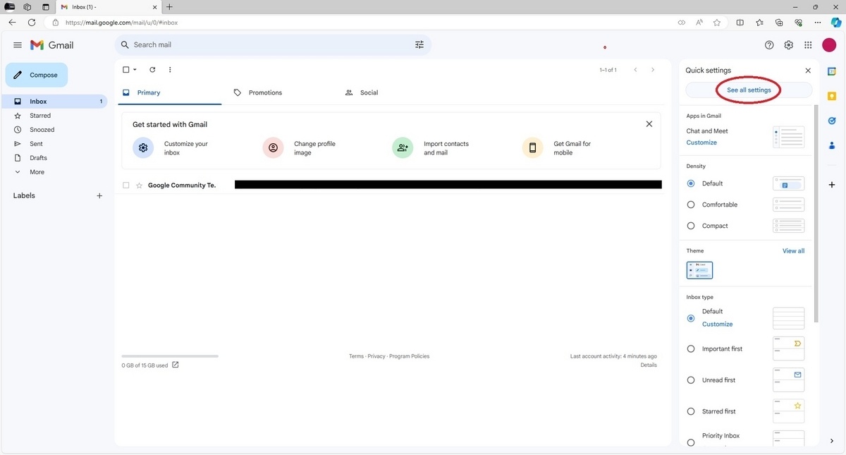Open Contacts side panel icon

pyautogui.click(x=832, y=145)
